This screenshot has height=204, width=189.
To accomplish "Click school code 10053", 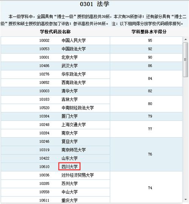I will click(x=44, y=49).
